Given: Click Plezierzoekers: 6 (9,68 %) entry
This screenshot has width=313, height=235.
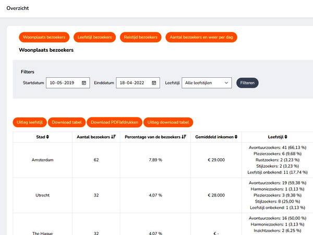Looking at the screenshot, I should (278, 154).
